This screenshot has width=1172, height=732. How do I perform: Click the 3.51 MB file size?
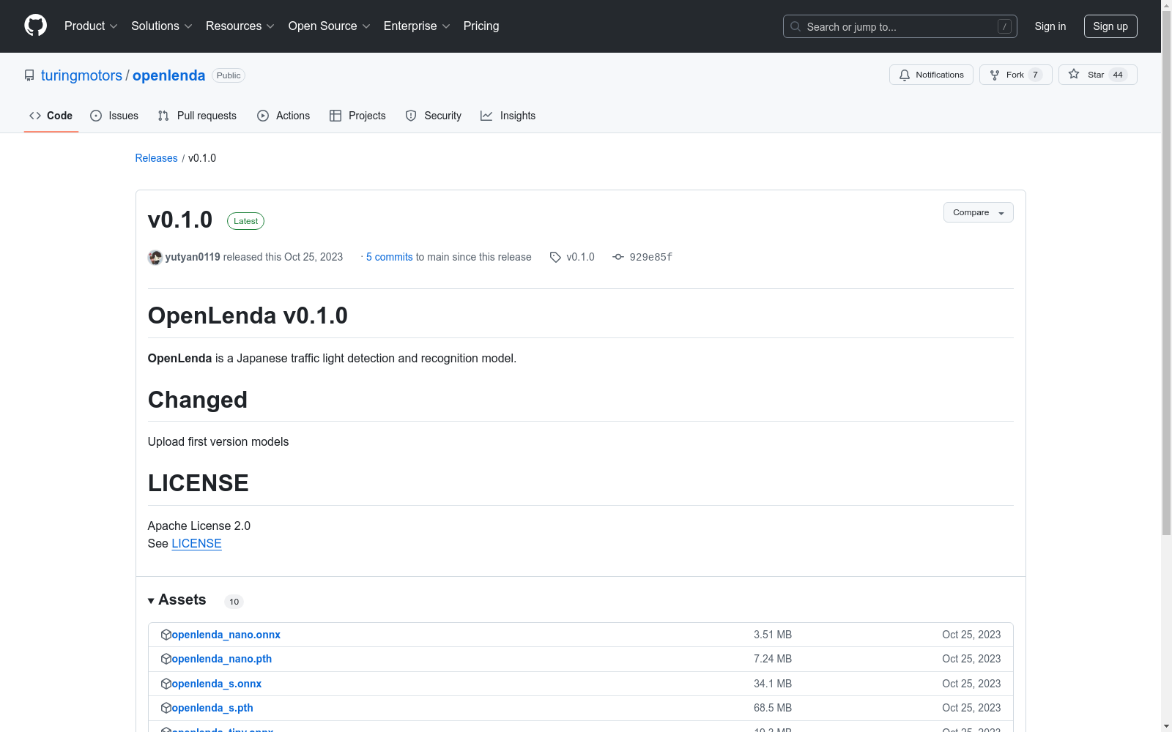(x=773, y=635)
